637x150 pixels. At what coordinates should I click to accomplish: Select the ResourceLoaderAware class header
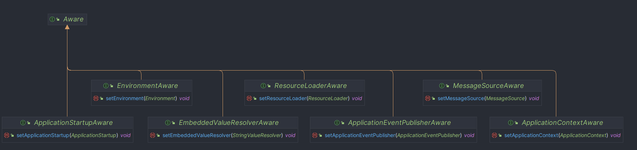coord(304,86)
